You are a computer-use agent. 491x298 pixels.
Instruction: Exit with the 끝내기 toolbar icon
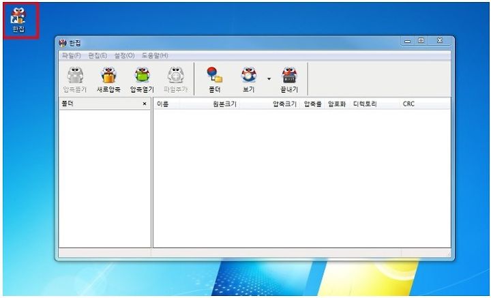click(289, 80)
